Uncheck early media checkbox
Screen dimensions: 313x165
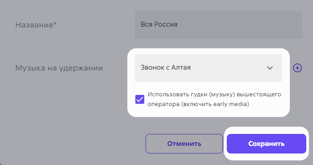point(140,99)
